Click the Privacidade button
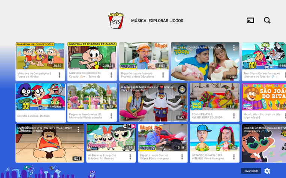The height and width of the screenshot is (178, 286). tap(251, 171)
